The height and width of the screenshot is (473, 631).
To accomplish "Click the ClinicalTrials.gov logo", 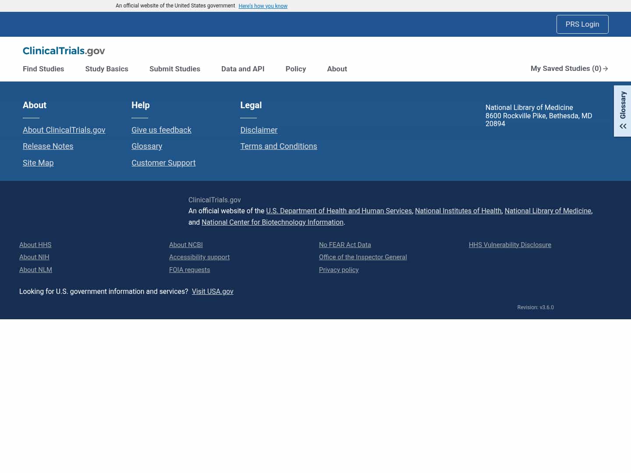I will tap(64, 51).
